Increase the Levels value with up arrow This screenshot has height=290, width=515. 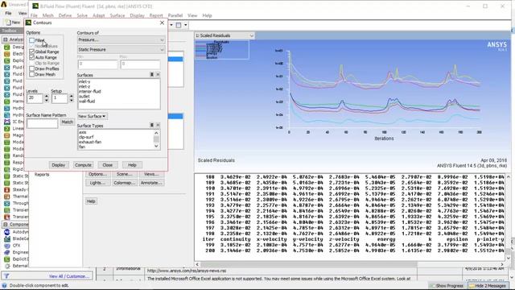47,97
